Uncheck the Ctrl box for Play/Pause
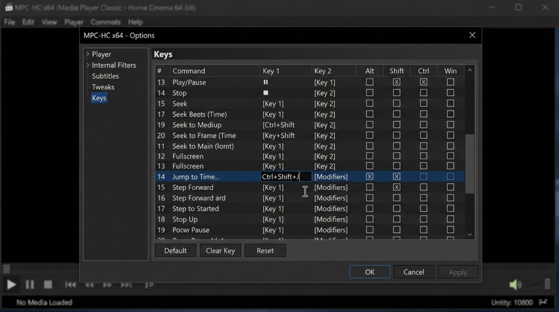559x312 pixels. coord(424,82)
